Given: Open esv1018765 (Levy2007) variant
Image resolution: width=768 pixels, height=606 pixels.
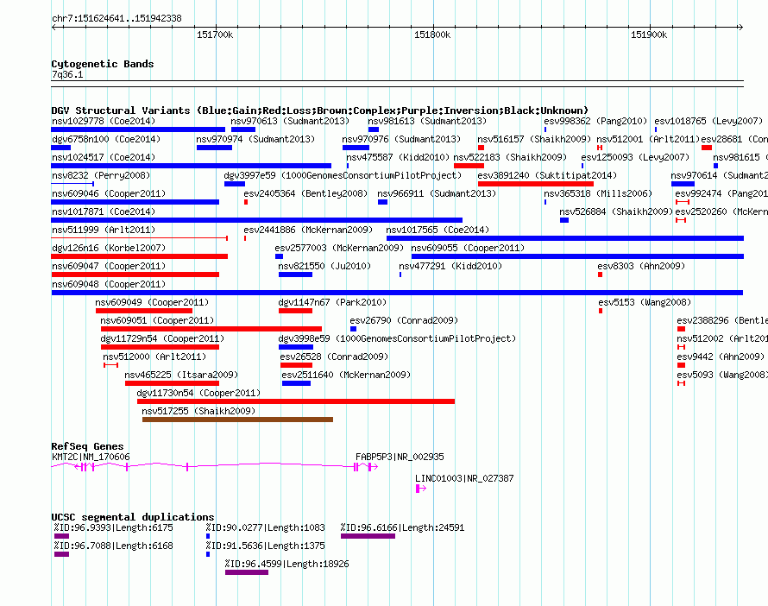Looking at the screenshot, I should (x=708, y=121).
